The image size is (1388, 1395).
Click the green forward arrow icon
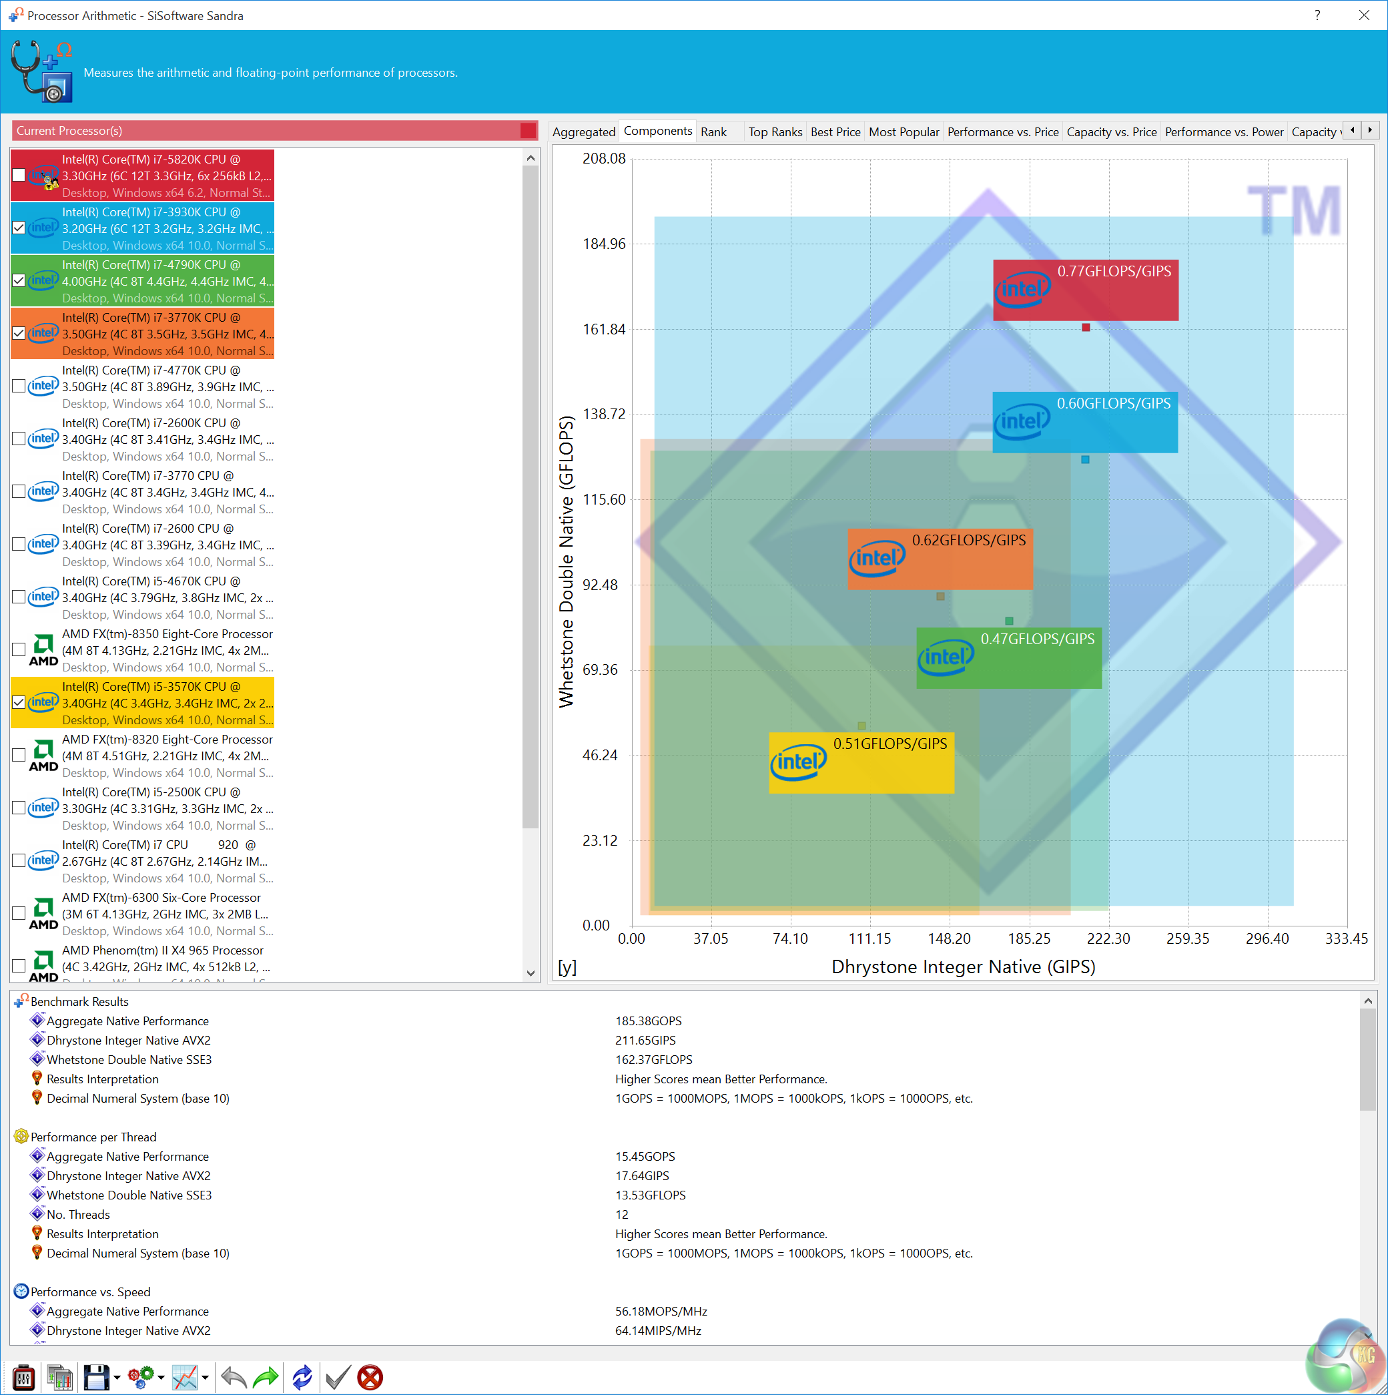point(266,1377)
